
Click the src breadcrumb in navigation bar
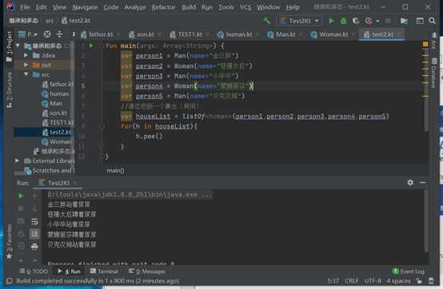(50, 21)
